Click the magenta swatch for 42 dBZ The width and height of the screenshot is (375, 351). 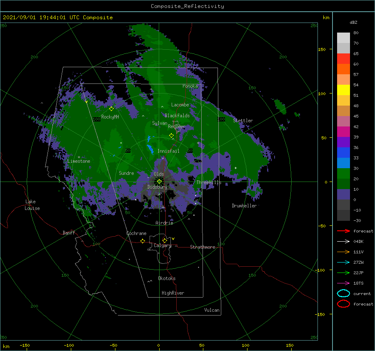[x=343, y=132]
